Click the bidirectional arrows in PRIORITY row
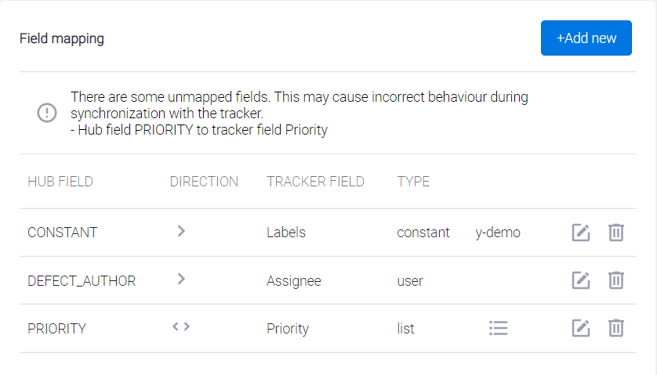Viewport: 657px width, 375px height. [x=181, y=327]
